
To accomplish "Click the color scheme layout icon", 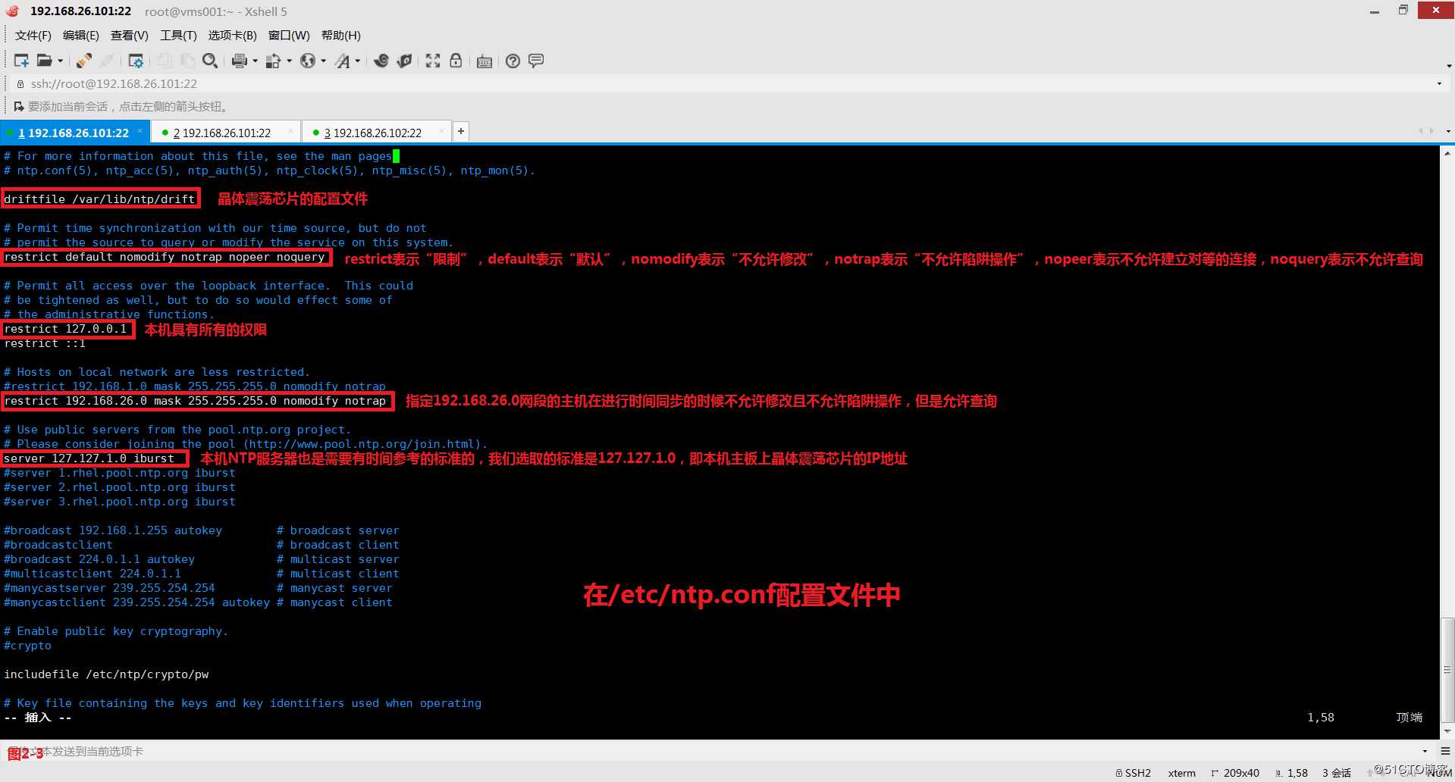I will [273, 61].
